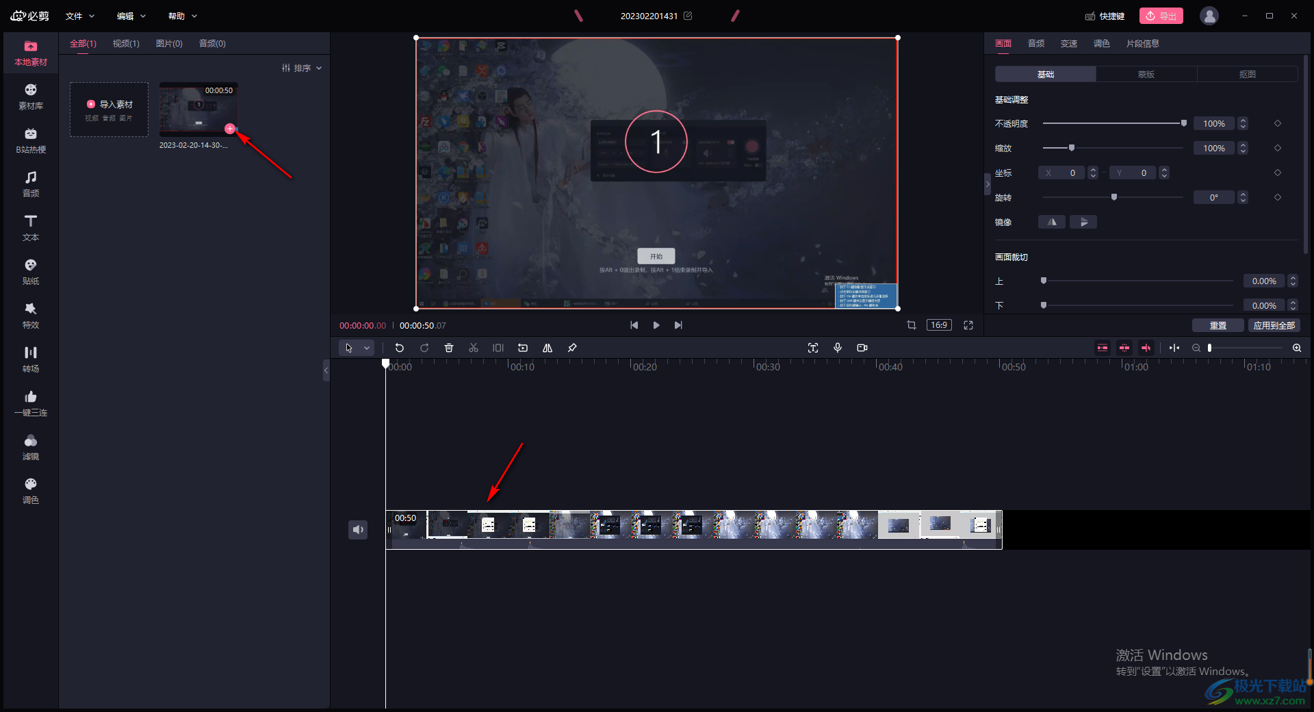Open the Help menu
The width and height of the screenshot is (1314, 712).
click(182, 16)
